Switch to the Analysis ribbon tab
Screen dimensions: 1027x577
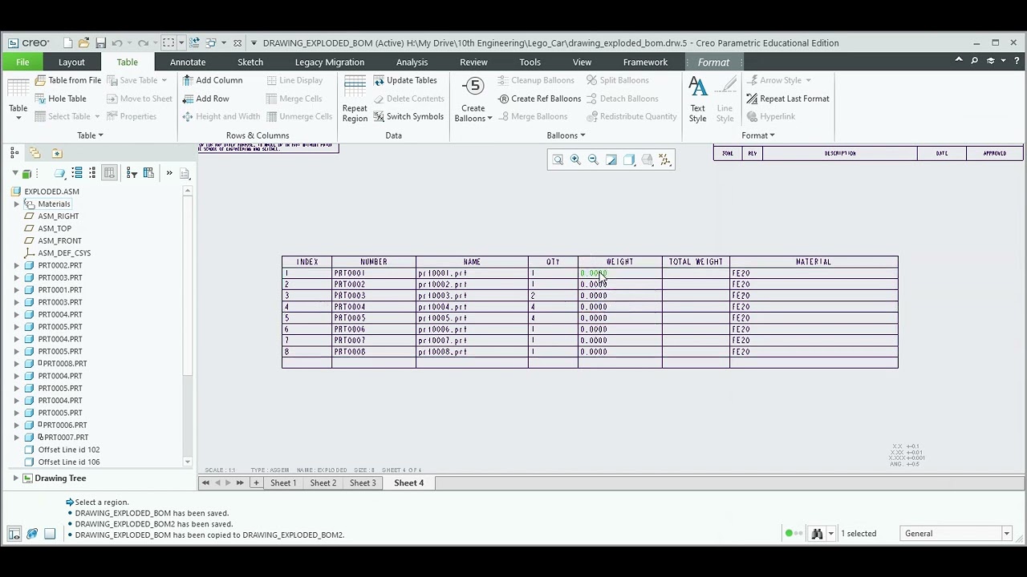point(412,62)
